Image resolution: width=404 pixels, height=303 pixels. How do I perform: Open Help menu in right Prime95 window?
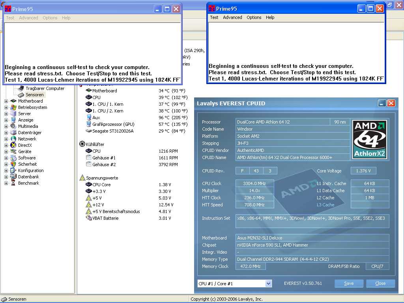pyautogui.click(x=270, y=17)
